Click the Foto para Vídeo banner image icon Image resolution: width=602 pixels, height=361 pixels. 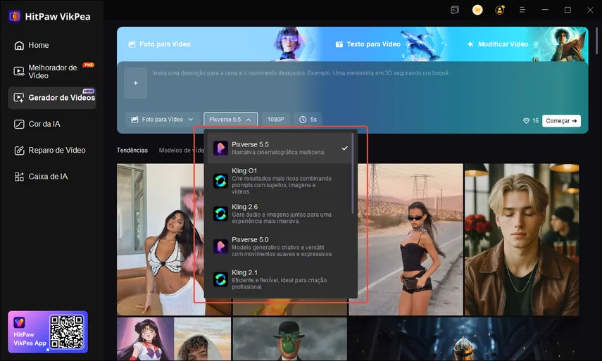(x=132, y=44)
